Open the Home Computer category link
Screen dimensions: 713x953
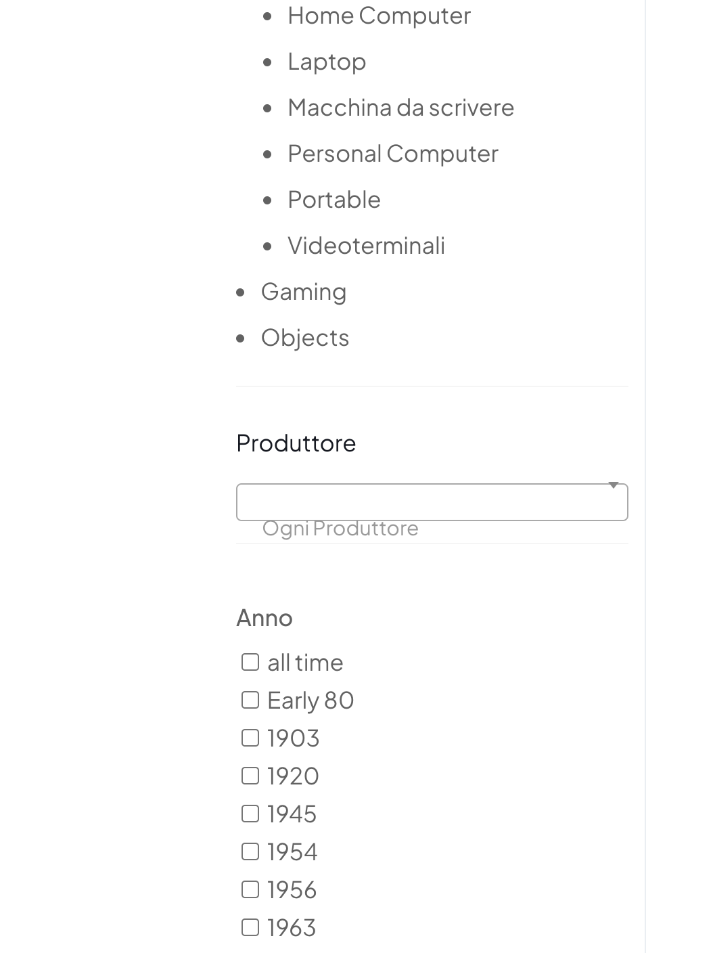(379, 16)
